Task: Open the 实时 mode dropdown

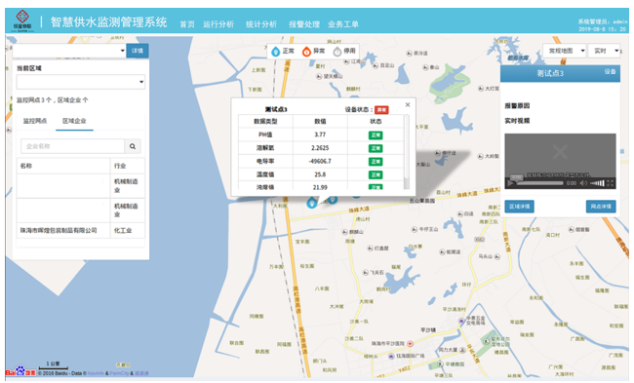Action: tap(604, 51)
